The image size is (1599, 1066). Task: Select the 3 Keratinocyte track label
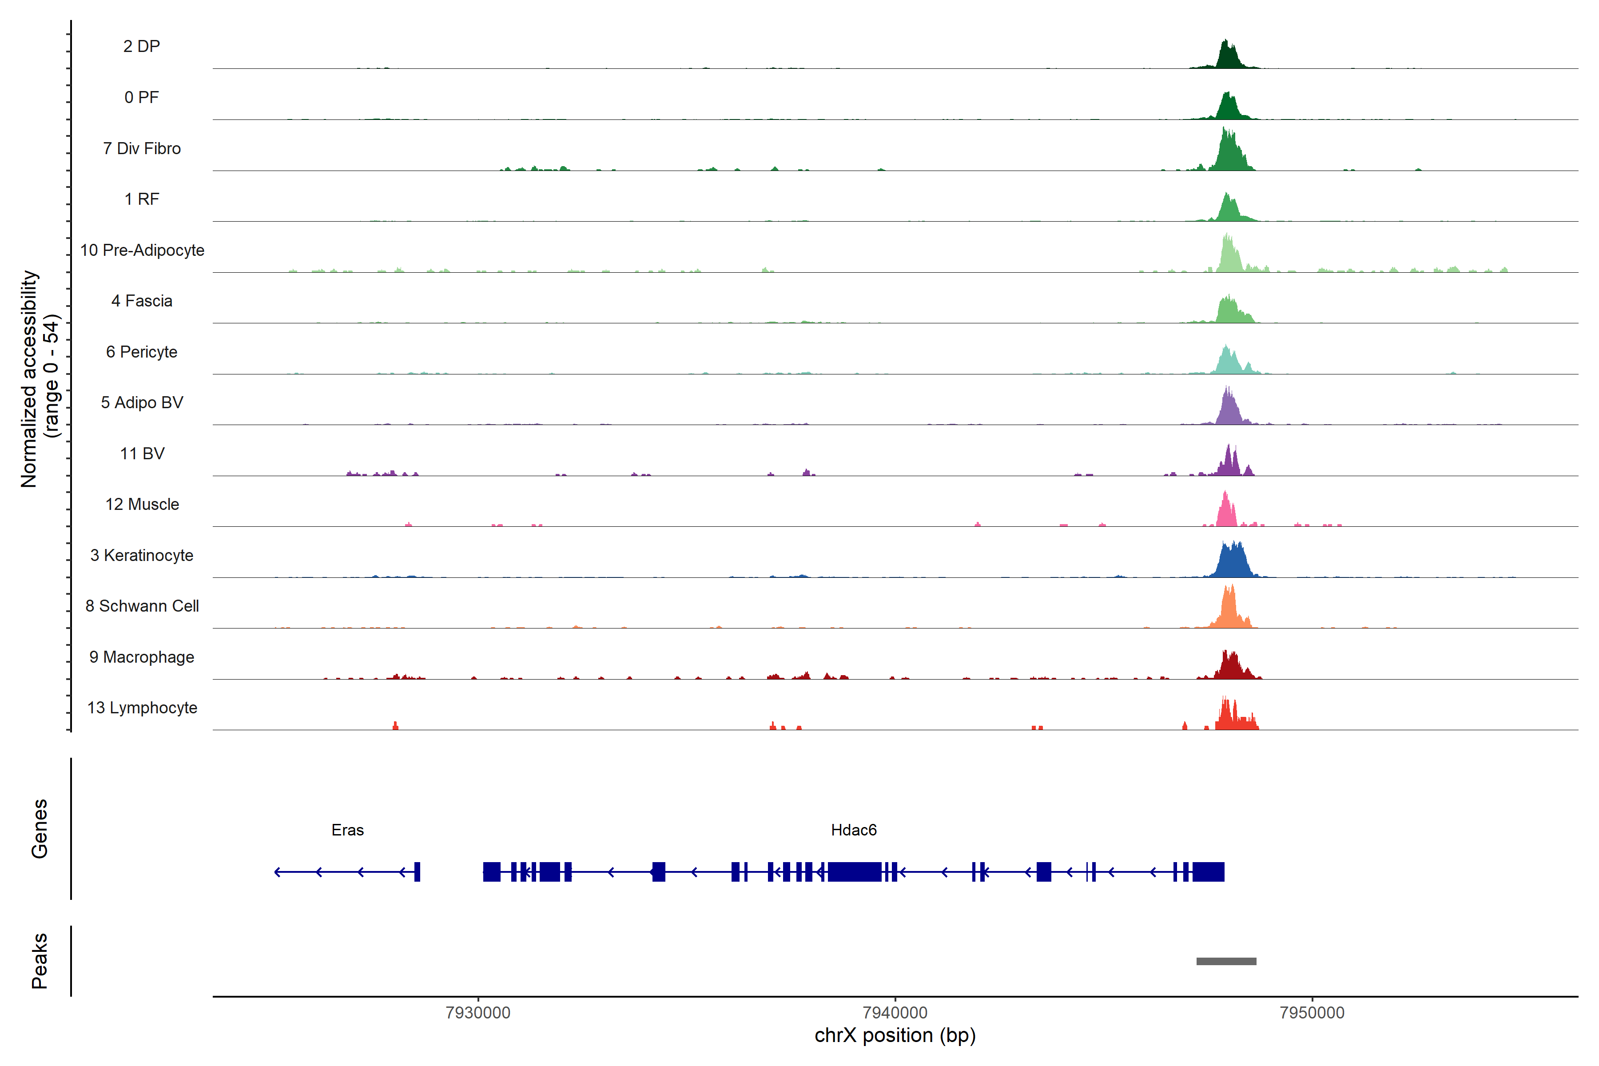(x=141, y=556)
